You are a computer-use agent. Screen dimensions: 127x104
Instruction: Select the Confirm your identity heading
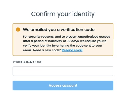coord(63,14)
